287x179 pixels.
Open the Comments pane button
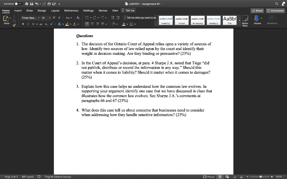(x=275, y=11)
